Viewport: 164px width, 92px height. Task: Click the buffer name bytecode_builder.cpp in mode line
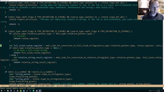coord(20,86)
